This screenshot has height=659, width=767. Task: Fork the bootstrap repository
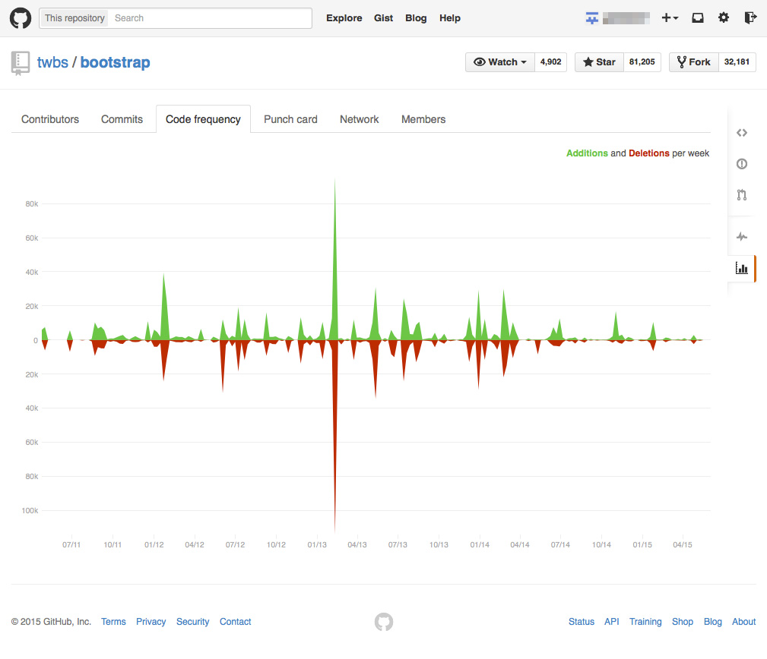coord(693,61)
